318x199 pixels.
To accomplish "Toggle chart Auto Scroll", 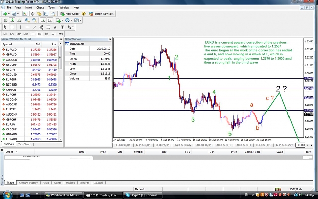I will [x=43, y=20].
